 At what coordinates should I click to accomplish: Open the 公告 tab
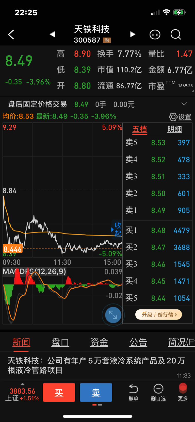[x=138, y=343]
